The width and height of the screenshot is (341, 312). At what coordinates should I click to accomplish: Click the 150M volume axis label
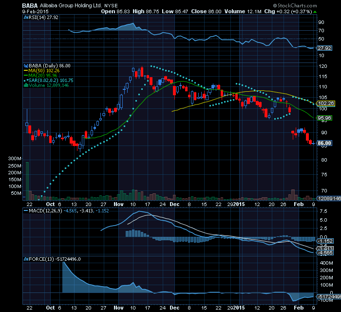pyautogui.click(x=15, y=180)
